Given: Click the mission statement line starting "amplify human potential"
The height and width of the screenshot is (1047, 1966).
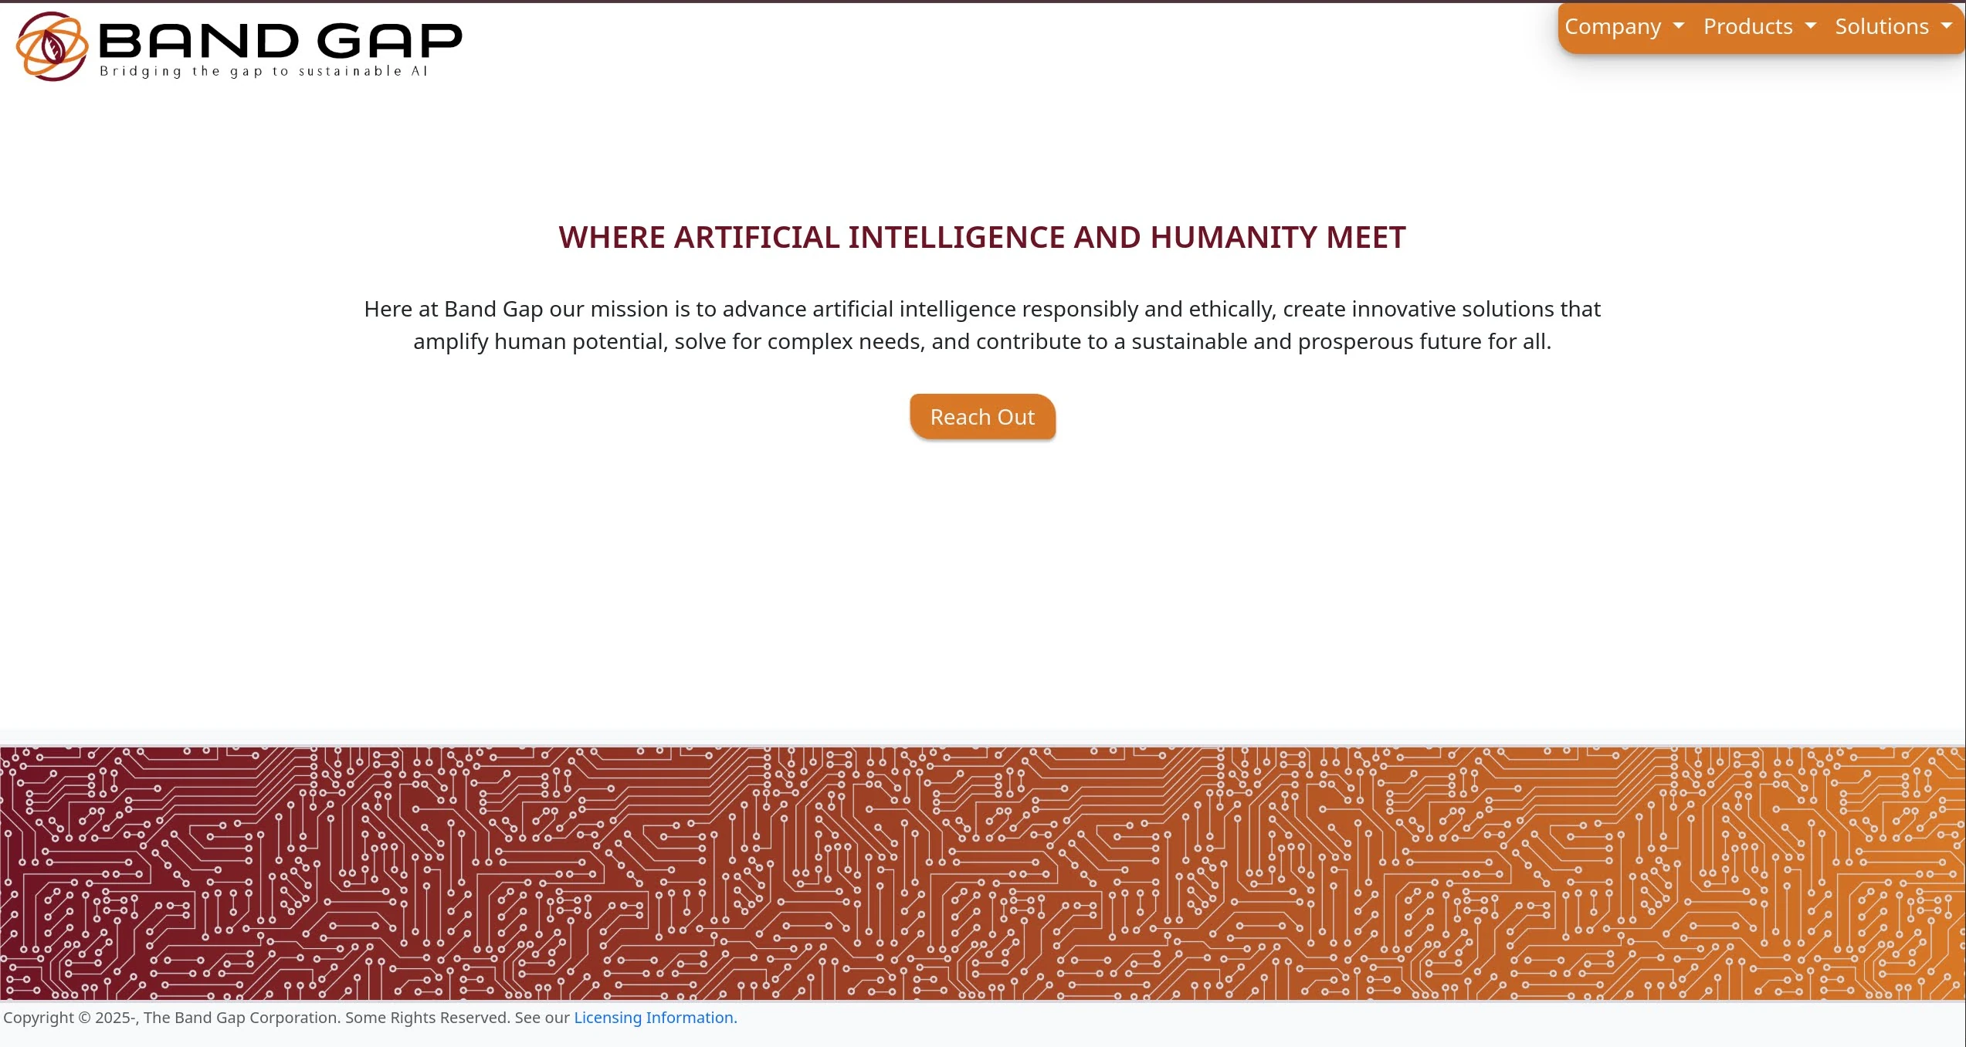Looking at the screenshot, I should (982, 341).
